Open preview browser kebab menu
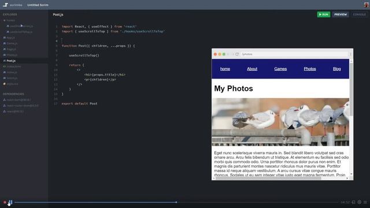Image resolution: width=370 pixels, height=208 pixels. tap(351, 54)
